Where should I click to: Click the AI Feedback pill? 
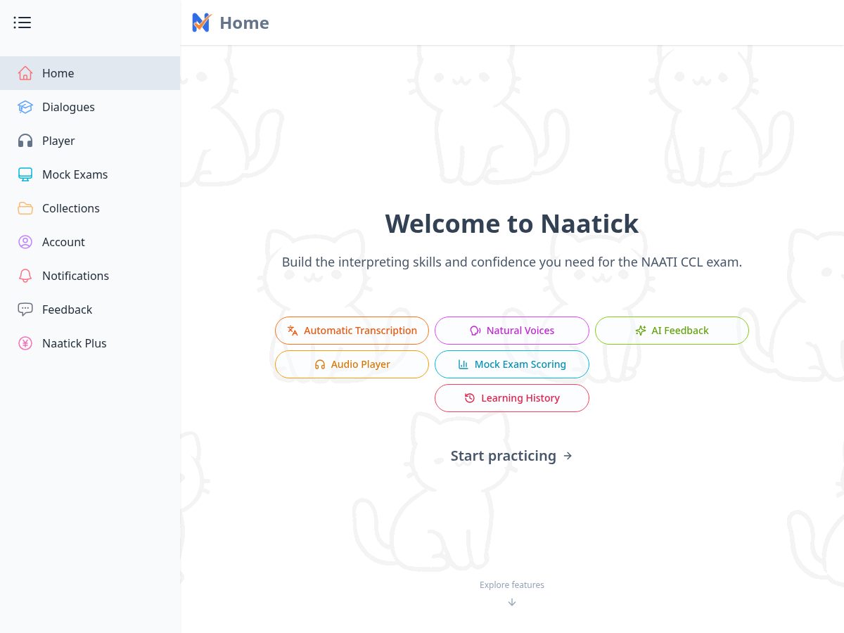672,331
